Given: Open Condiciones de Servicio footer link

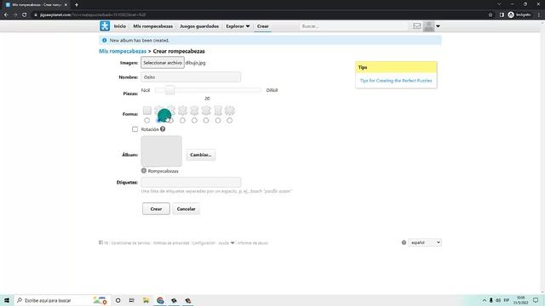Looking at the screenshot, I should 130,243.
